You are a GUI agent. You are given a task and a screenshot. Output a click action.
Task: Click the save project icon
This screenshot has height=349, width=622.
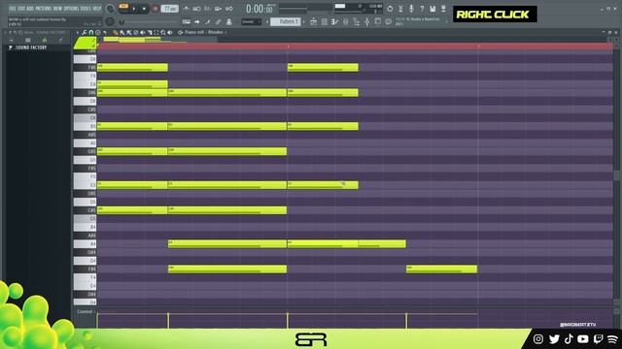coord(432,9)
